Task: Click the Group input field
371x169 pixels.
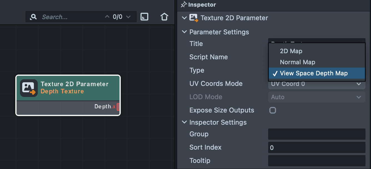Action: point(317,134)
